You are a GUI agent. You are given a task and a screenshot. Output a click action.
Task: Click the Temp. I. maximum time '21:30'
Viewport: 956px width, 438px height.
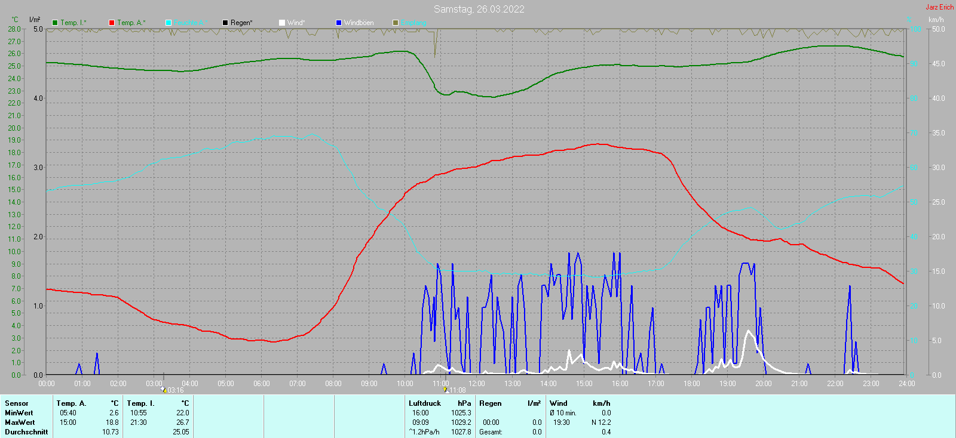pyautogui.click(x=139, y=422)
